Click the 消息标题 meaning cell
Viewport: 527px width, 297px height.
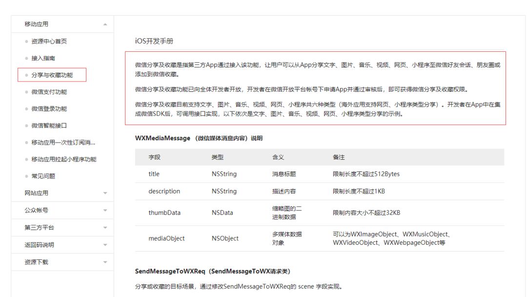pyautogui.click(x=284, y=174)
